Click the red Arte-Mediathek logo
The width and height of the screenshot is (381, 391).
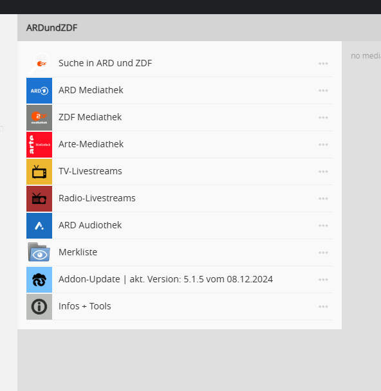39,145
